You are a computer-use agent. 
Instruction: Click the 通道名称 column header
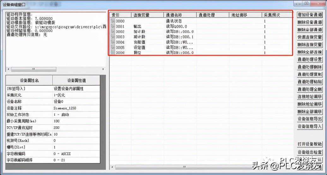[x=180, y=15]
